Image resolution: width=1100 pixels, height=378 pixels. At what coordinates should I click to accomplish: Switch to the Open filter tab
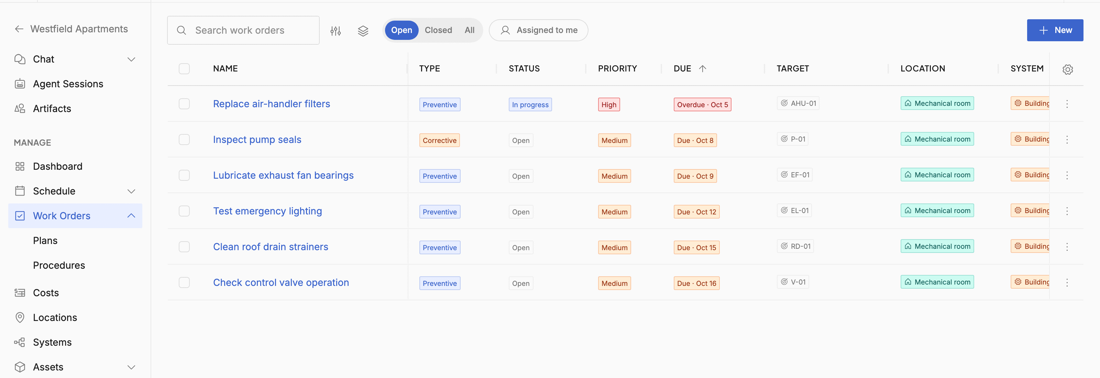pos(401,30)
